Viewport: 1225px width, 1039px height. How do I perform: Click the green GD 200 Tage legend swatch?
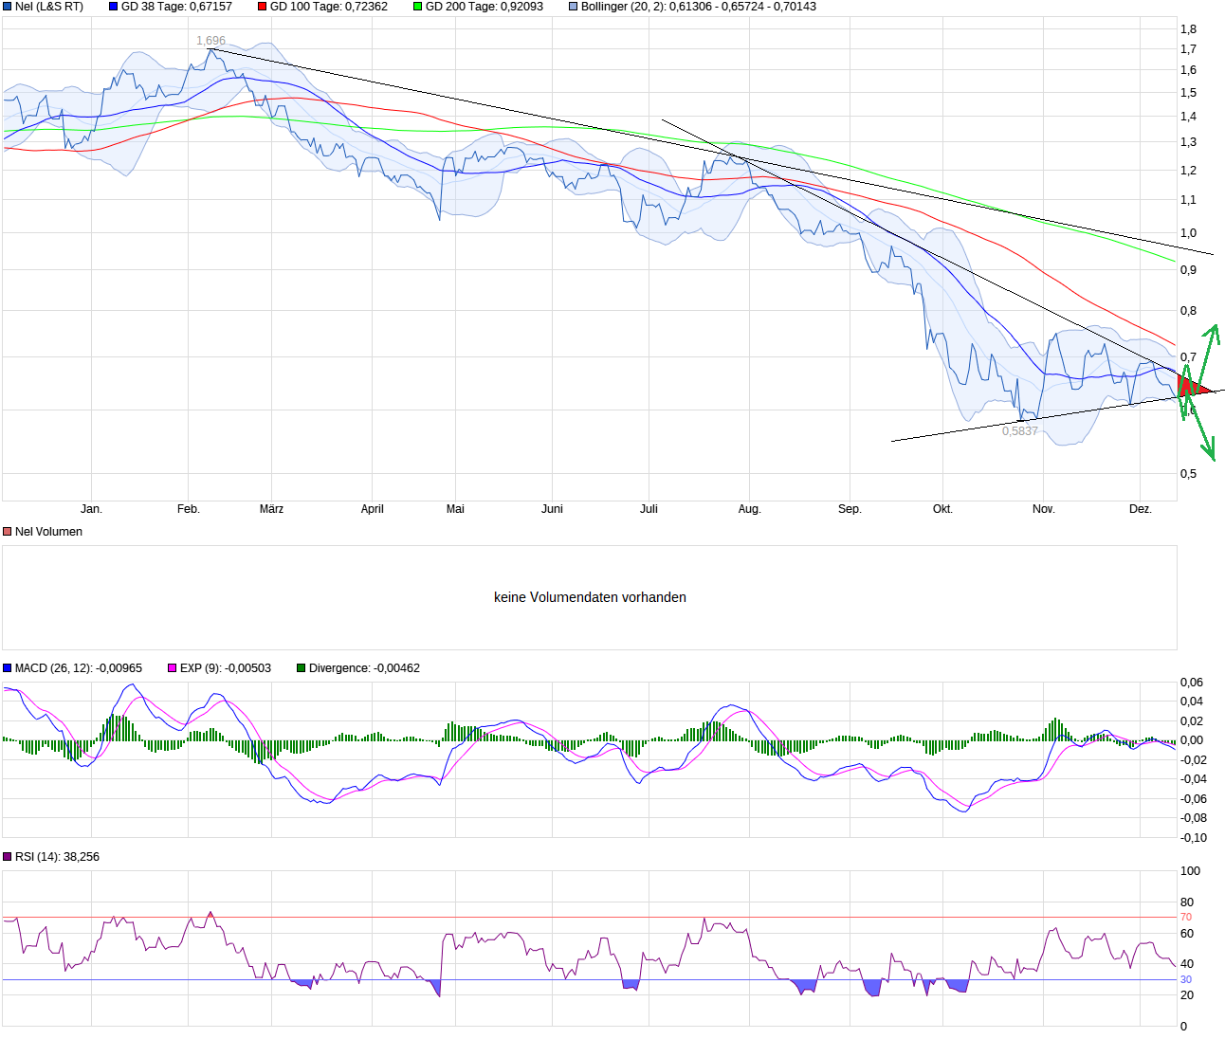point(418,7)
